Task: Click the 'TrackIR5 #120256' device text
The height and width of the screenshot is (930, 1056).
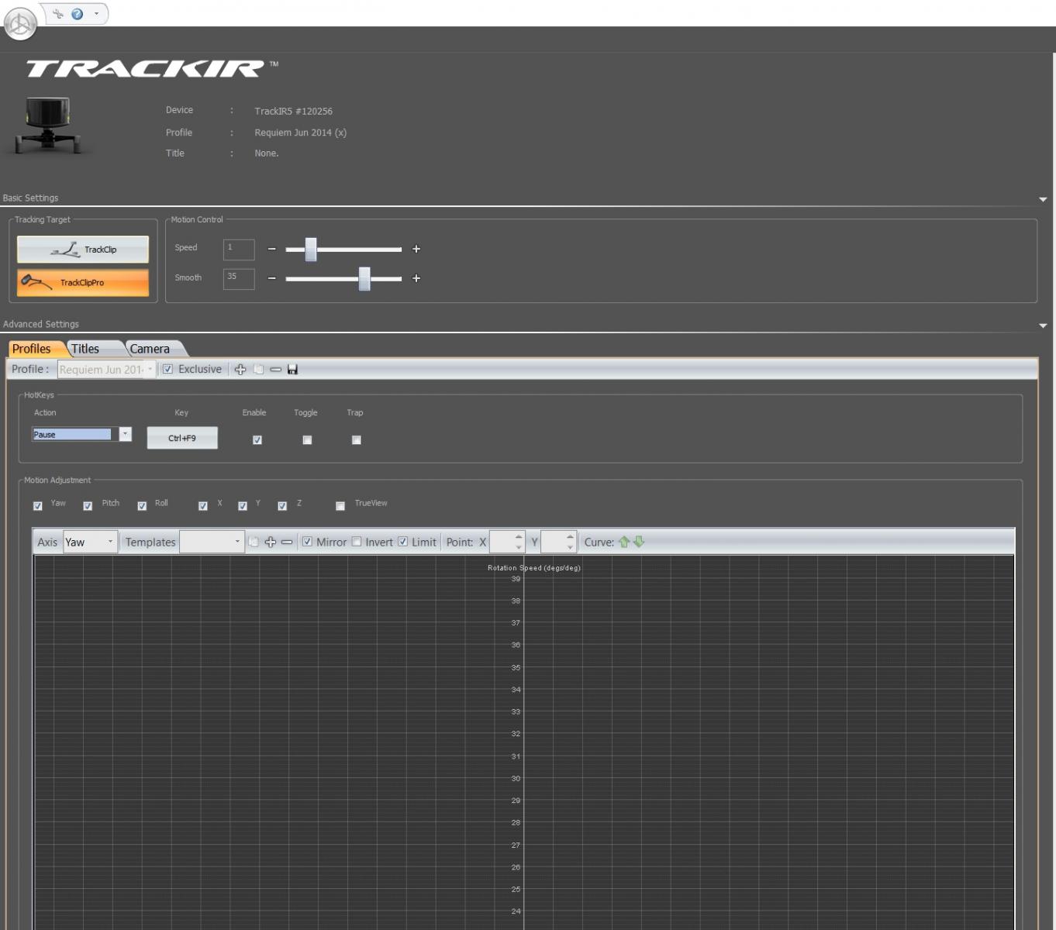Action: (x=293, y=112)
